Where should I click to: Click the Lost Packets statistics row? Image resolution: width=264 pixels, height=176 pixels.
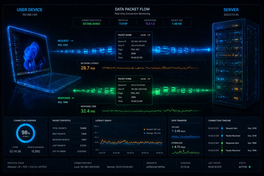[69, 145]
